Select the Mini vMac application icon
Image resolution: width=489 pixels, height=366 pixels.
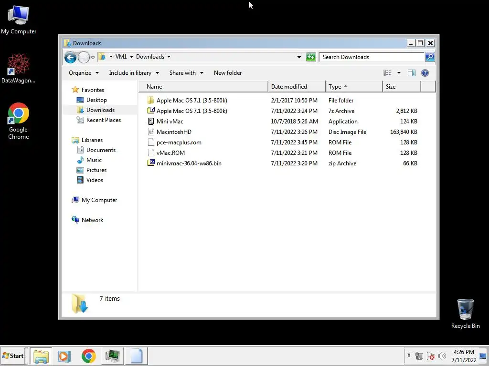(x=150, y=121)
